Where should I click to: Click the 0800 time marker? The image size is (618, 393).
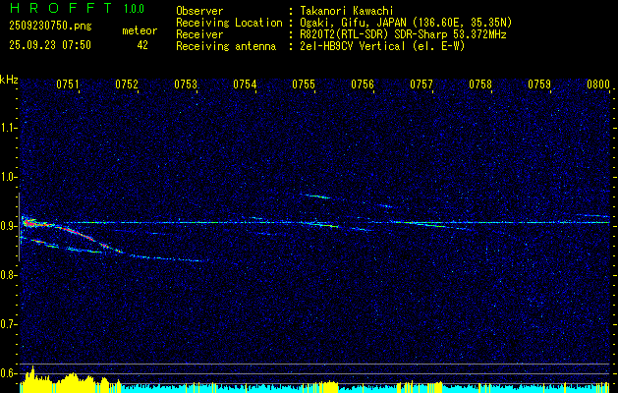click(598, 84)
